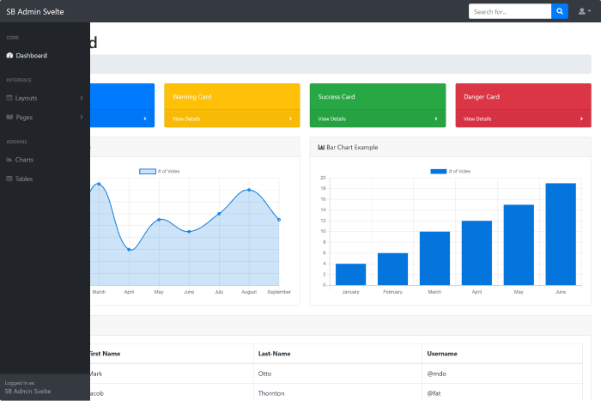
Task: Open the Pages sidebar menu
Action: 45,117
